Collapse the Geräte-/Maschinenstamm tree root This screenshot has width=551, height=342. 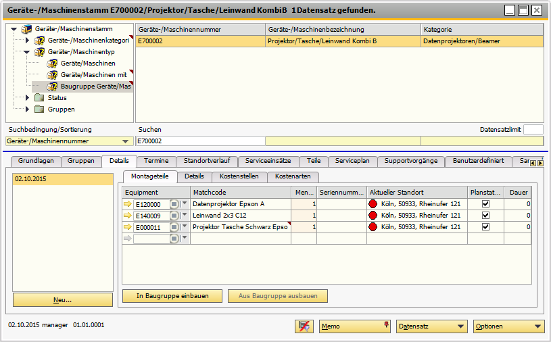14,29
